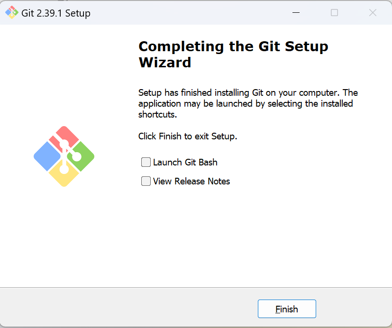Click the Launch Git Bash label text

tap(185, 162)
